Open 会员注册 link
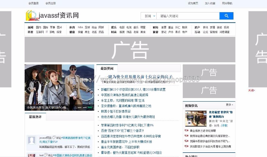 point(50,3)
